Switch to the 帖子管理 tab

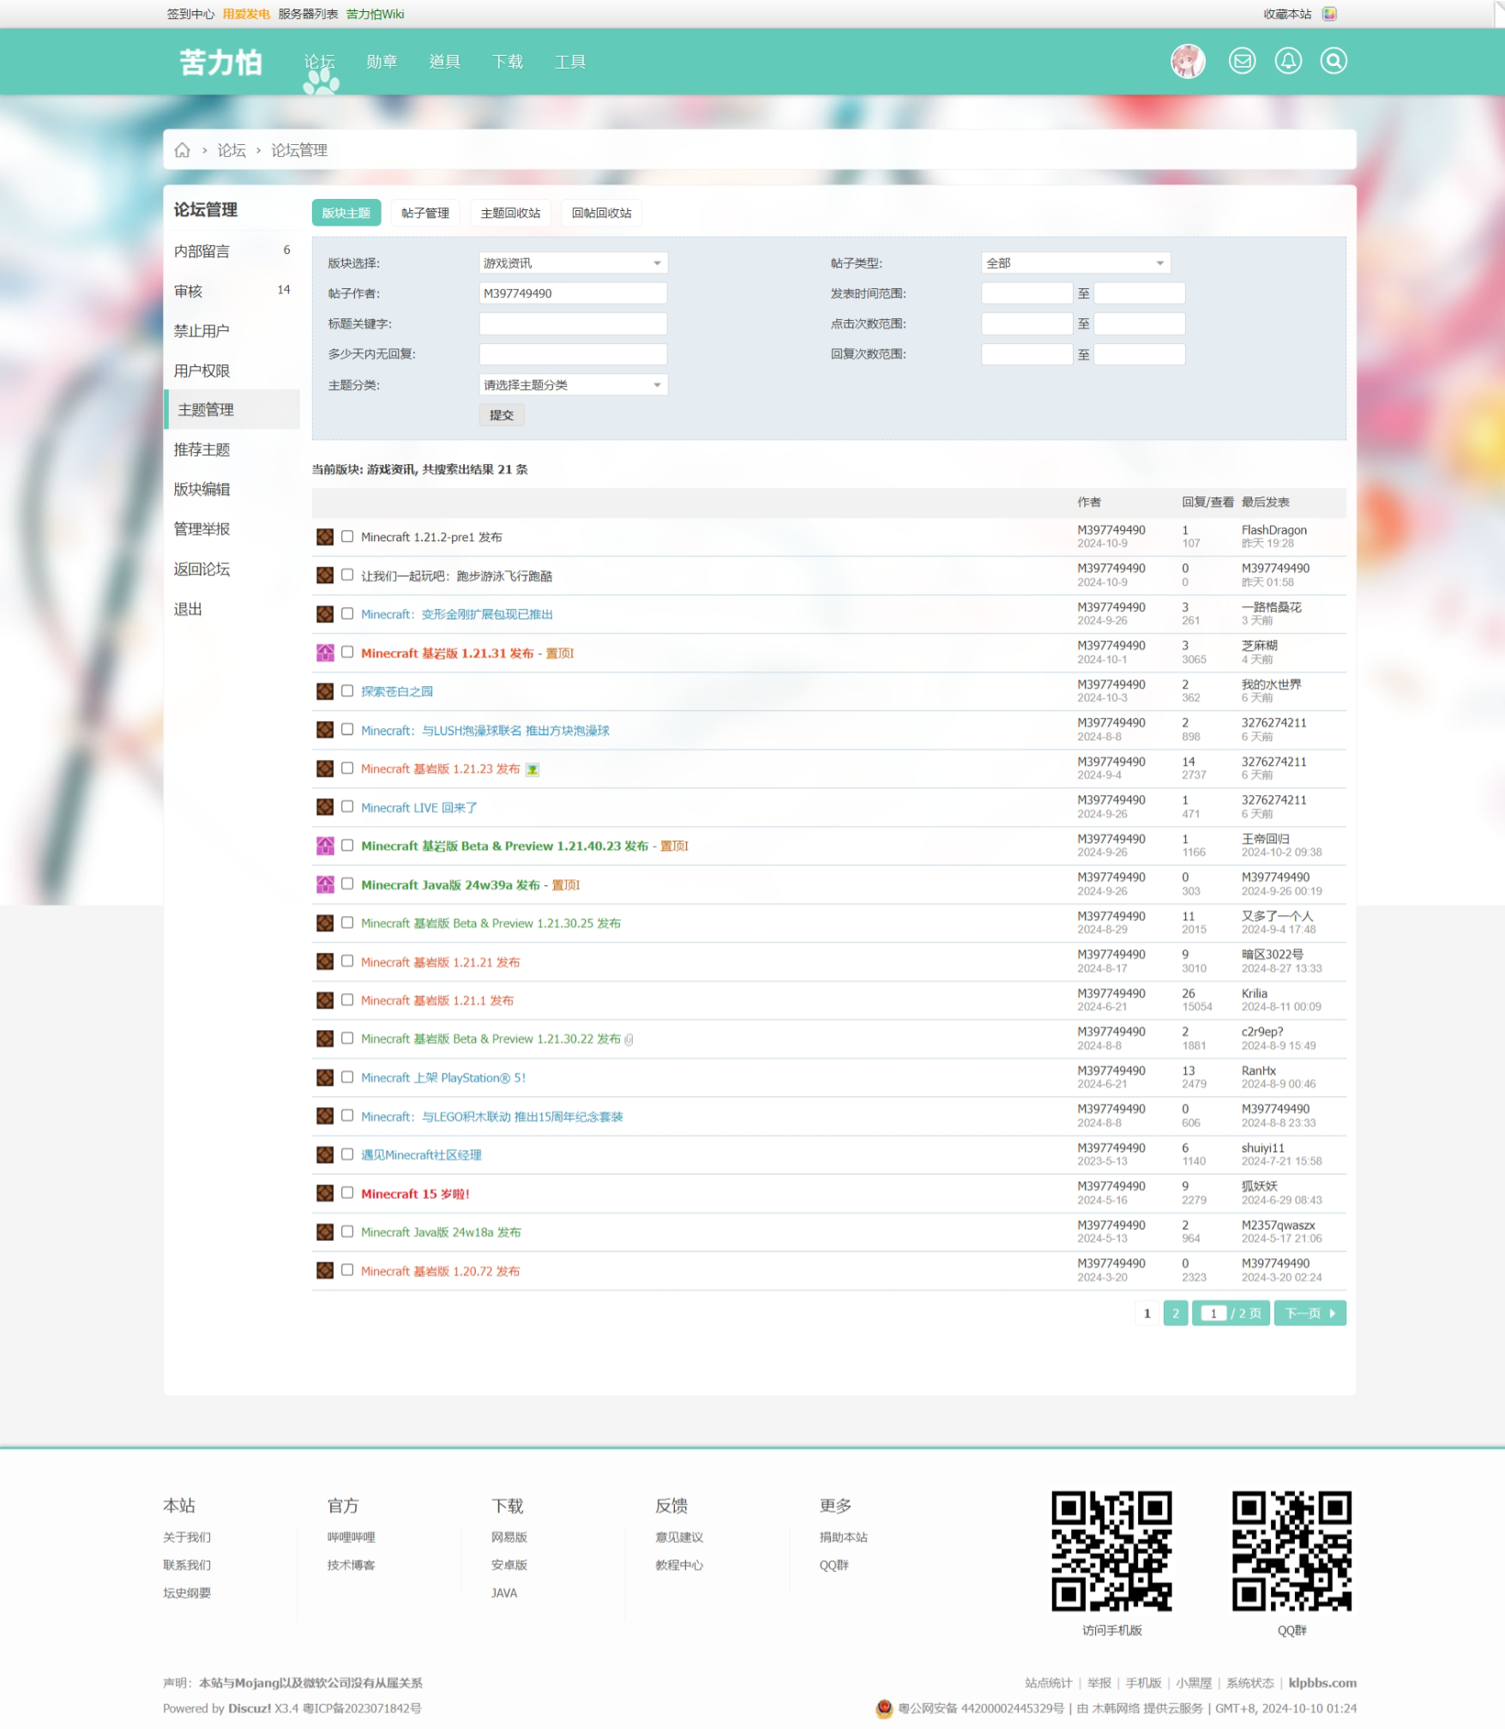[x=425, y=213]
